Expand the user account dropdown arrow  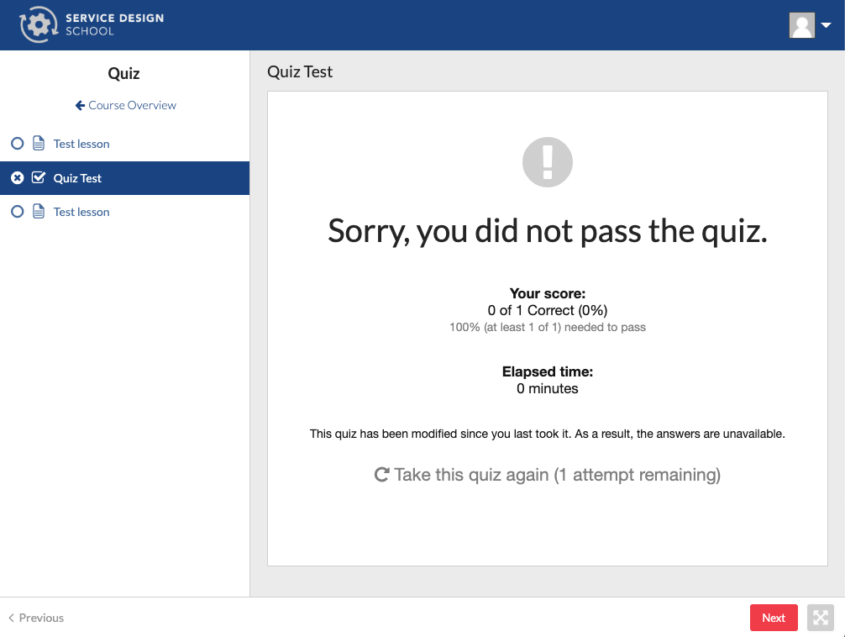coord(827,25)
